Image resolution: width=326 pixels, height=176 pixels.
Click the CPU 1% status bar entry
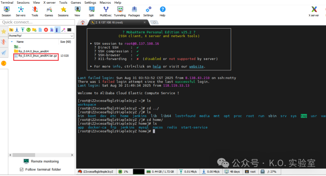pyautogui.click(x=123, y=172)
